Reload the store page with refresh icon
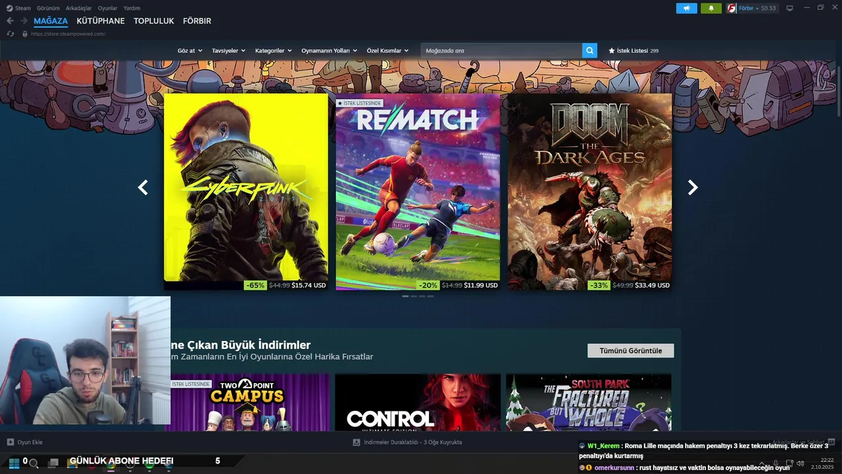Viewport: 842px width, 474px height. [10, 34]
